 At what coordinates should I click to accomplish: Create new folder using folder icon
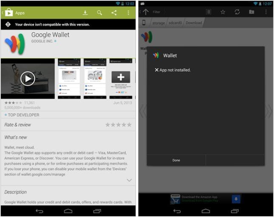pyautogui.click(x=251, y=12)
